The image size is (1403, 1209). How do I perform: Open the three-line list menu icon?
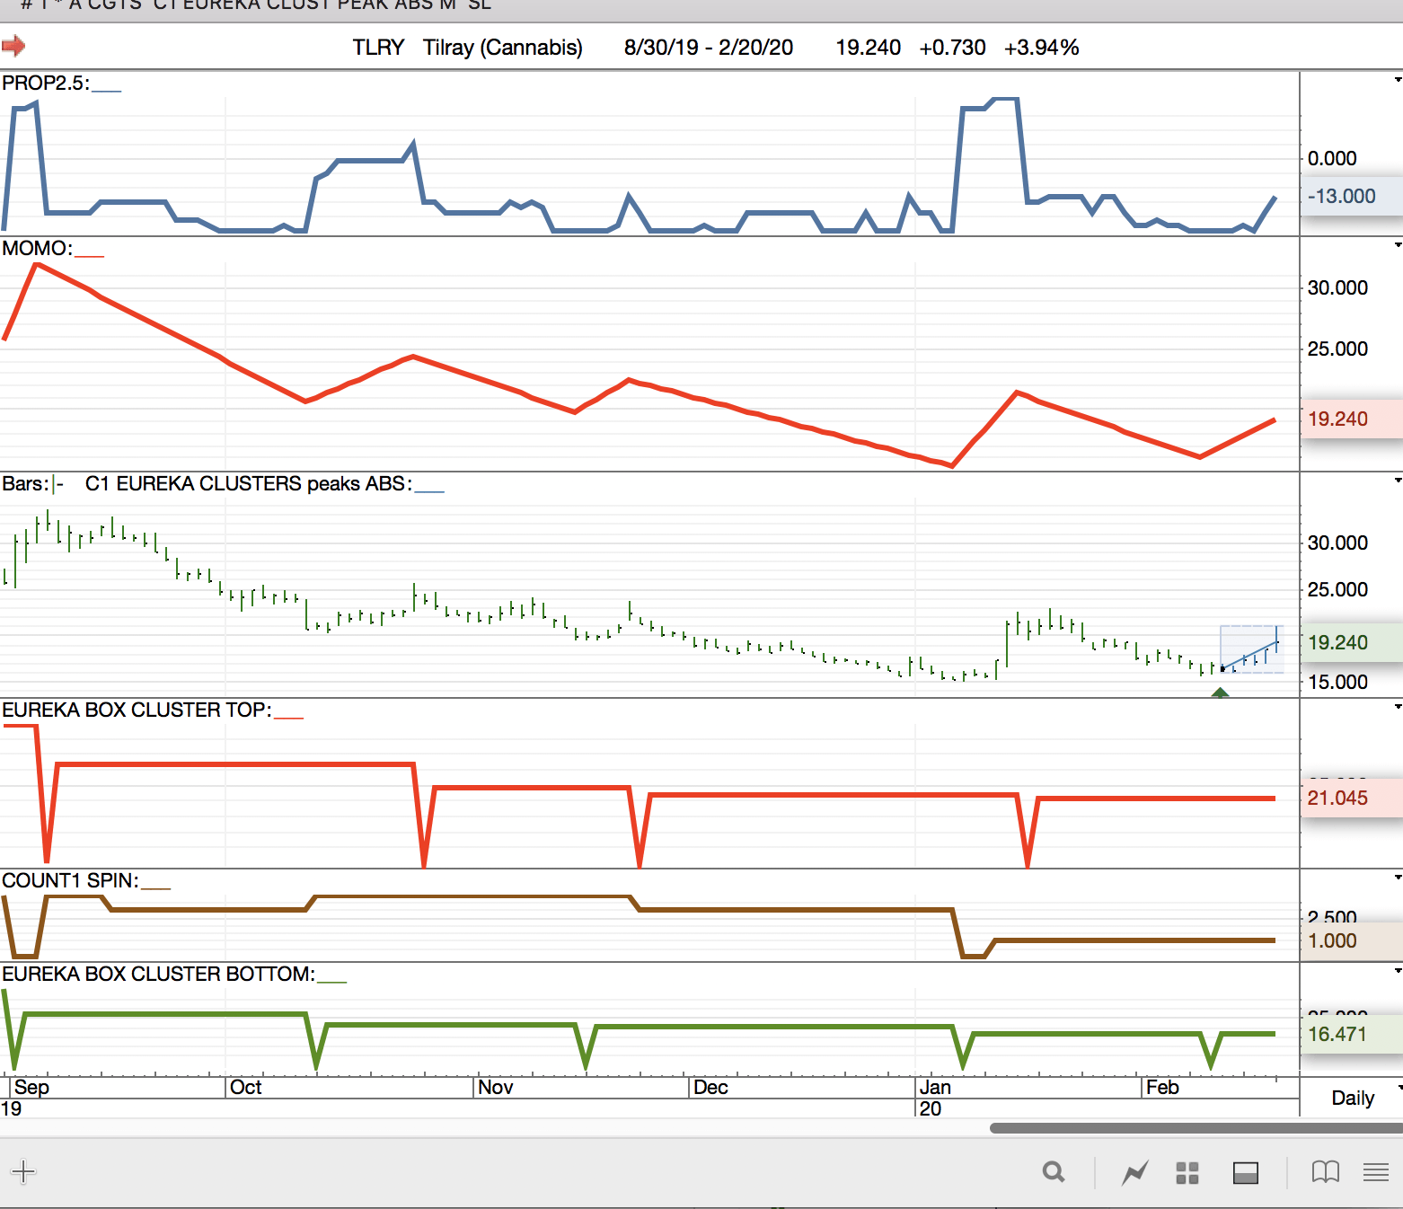tap(1376, 1172)
